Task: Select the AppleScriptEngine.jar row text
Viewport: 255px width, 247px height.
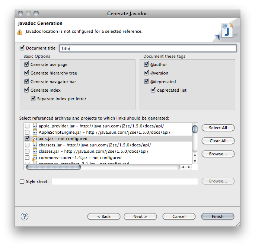Action: [105, 132]
